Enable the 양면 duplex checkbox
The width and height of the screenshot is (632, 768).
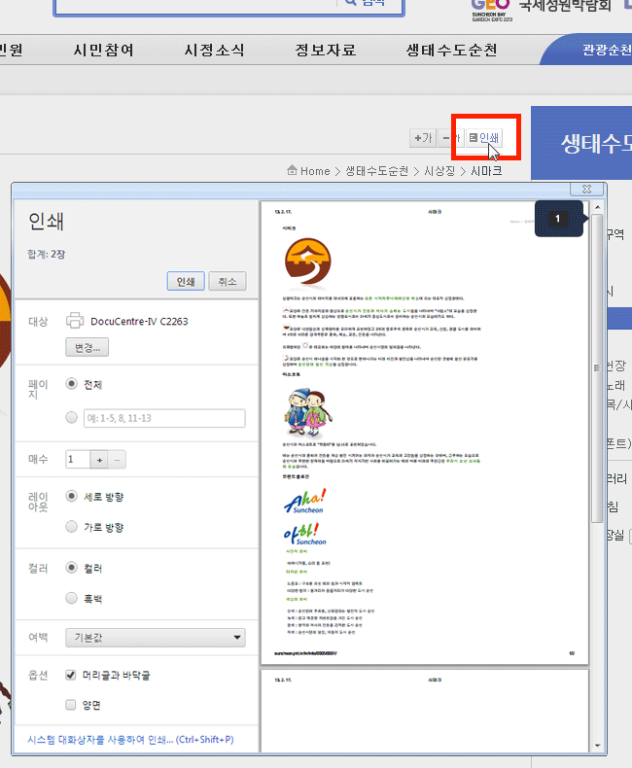(71, 705)
